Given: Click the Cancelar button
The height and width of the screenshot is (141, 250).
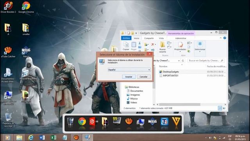Looking at the screenshot, I should pos(143,77).
